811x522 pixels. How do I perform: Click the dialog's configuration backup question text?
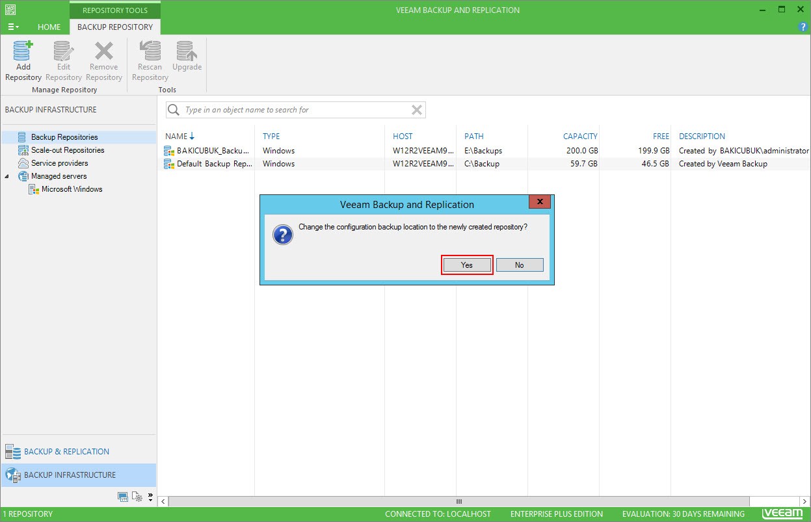[413, 227]
